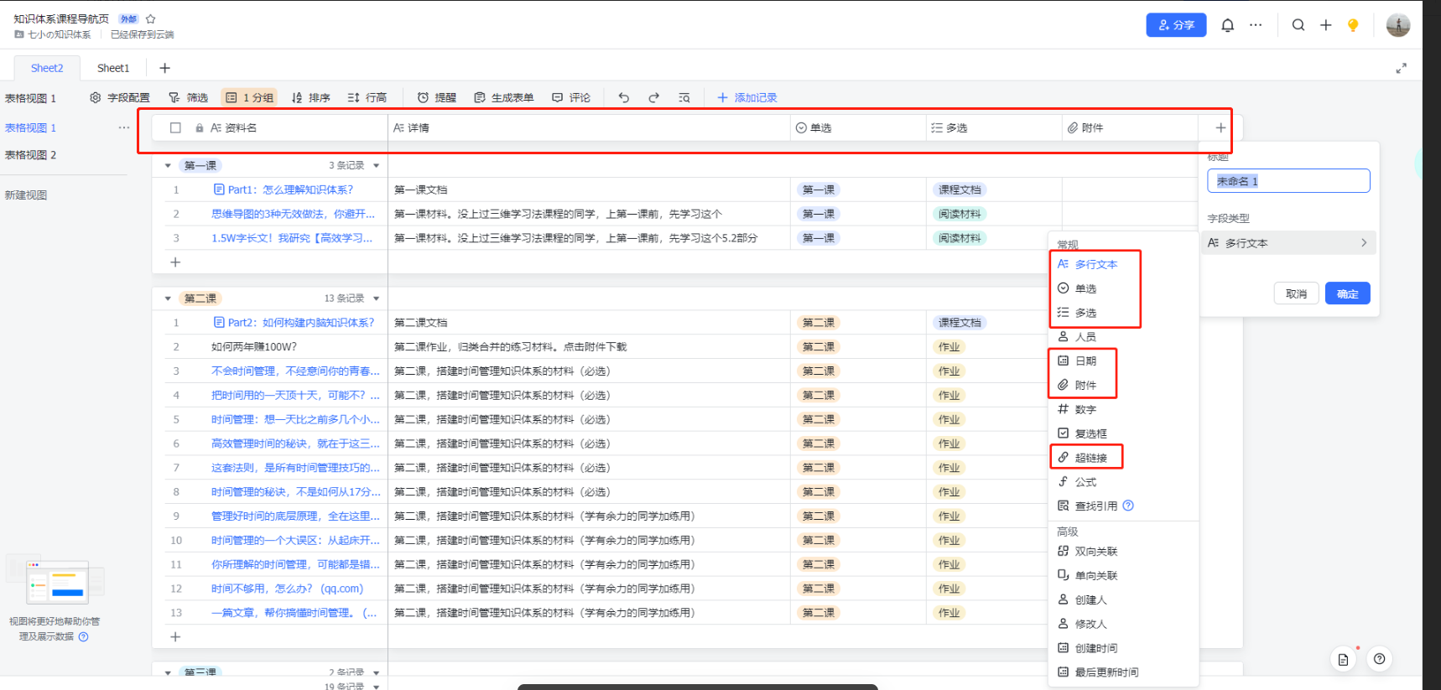Click the cancel (取消) button
Viewport: 1441px width, 690px height.
[1296, 294]
